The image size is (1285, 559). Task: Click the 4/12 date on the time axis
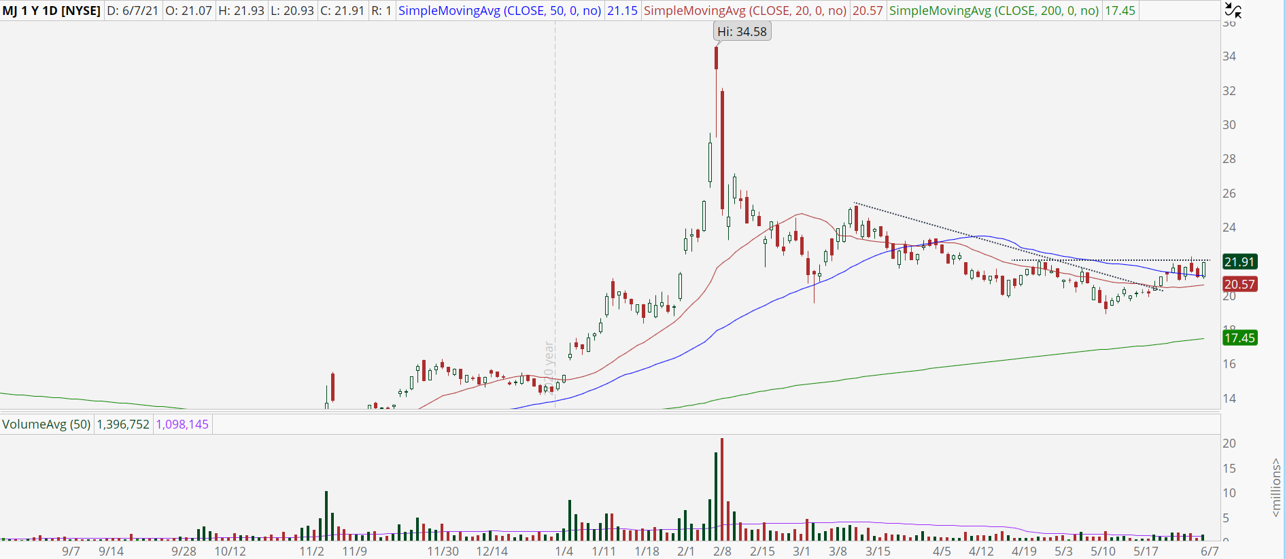(x=981, y=551)
